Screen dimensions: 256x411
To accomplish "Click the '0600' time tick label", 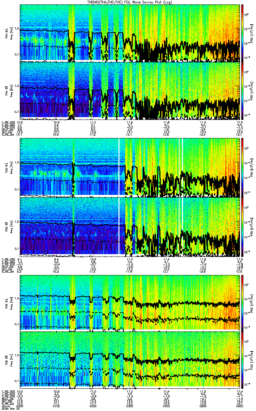I will [239, 406].
